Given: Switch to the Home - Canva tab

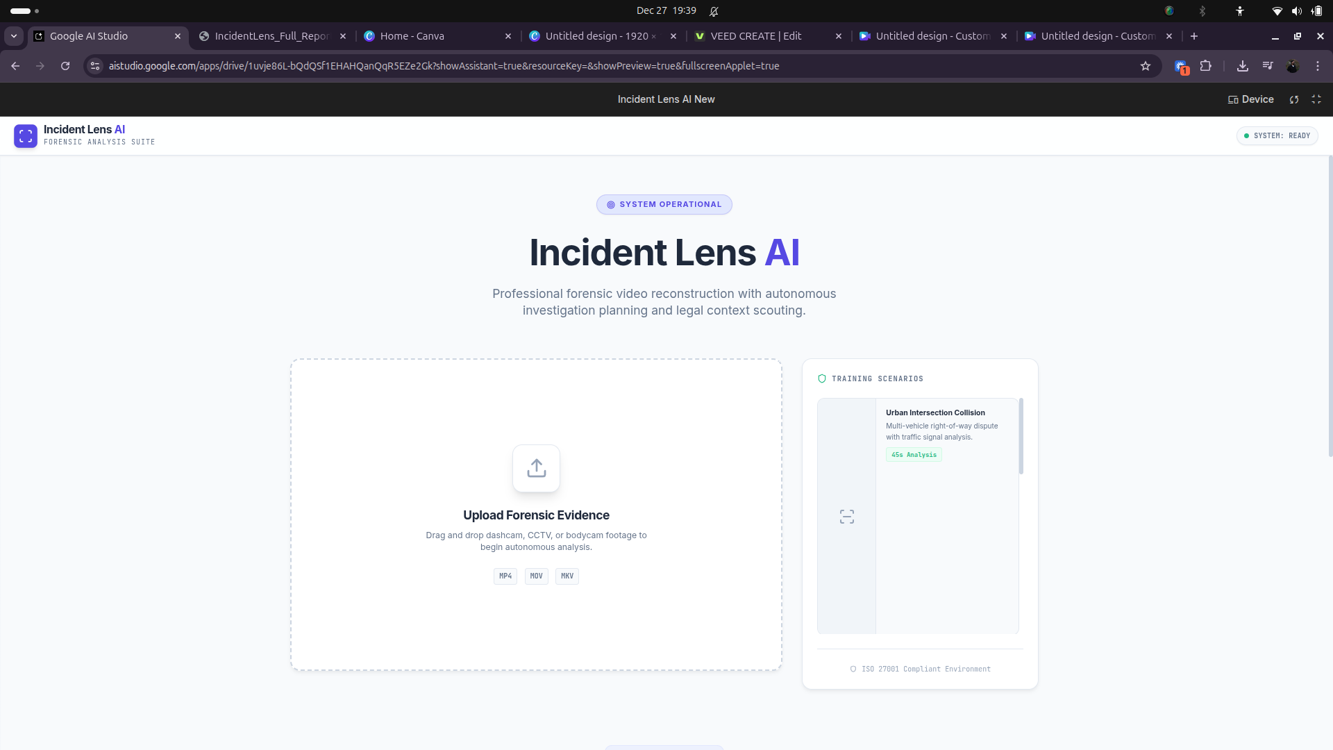Looking at the screenshot, I should tap(412, 36).
